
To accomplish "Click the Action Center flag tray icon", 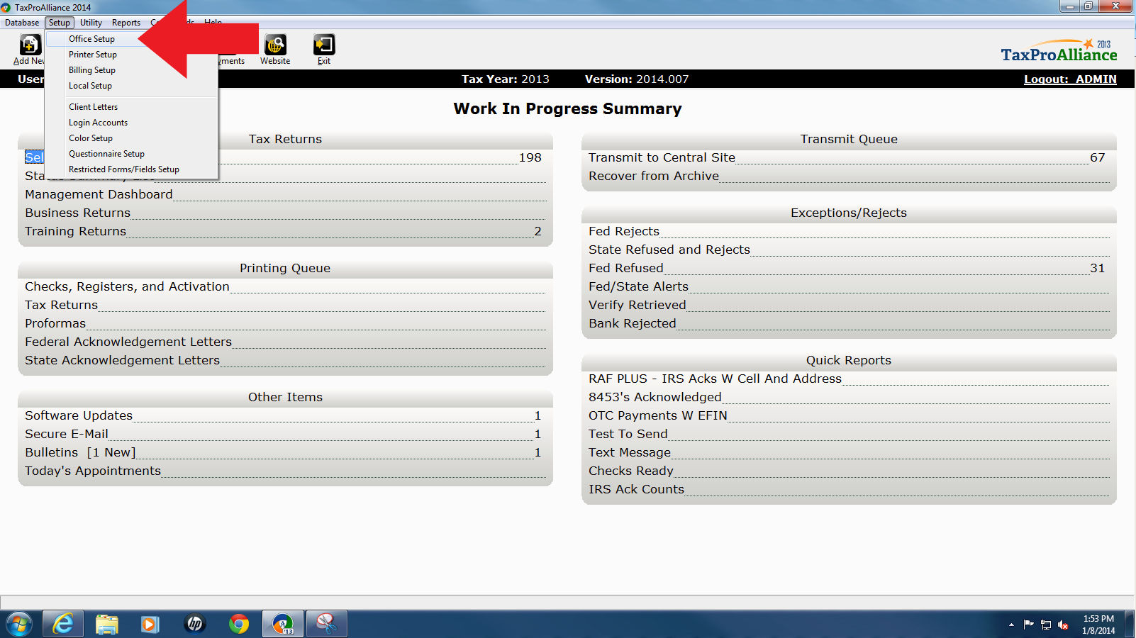I will pos(1029,625).
